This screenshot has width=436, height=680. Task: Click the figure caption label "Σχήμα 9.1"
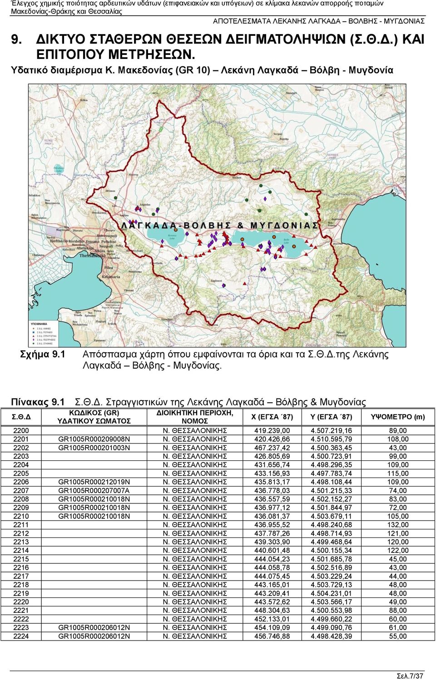point(43,354)
